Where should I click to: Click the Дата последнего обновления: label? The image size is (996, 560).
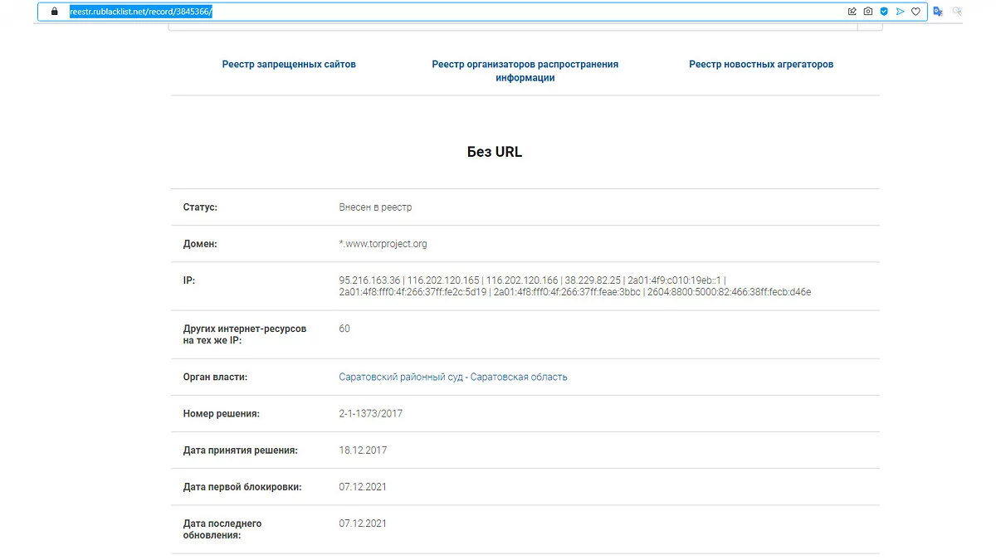[222, 529]
